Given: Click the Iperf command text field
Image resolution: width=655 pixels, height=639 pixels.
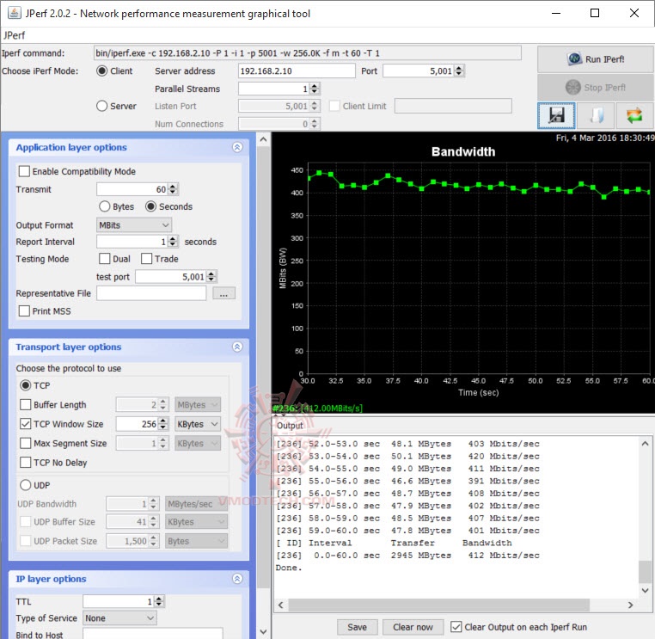Looking at the screenshot, I should click(308, 53).
